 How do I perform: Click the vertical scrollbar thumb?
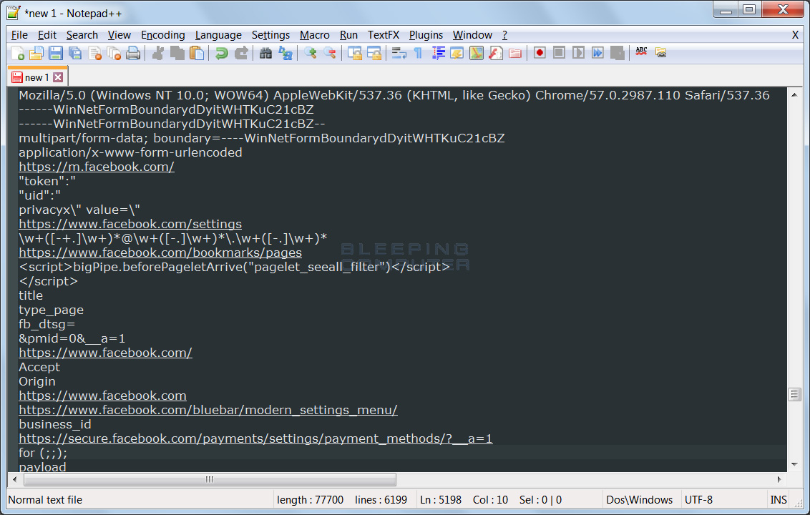(x=794, y=395)
